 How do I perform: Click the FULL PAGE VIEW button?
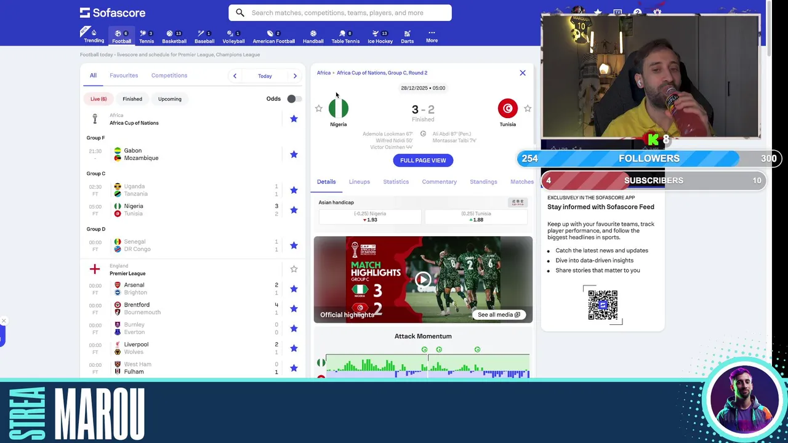pos(423,161)
